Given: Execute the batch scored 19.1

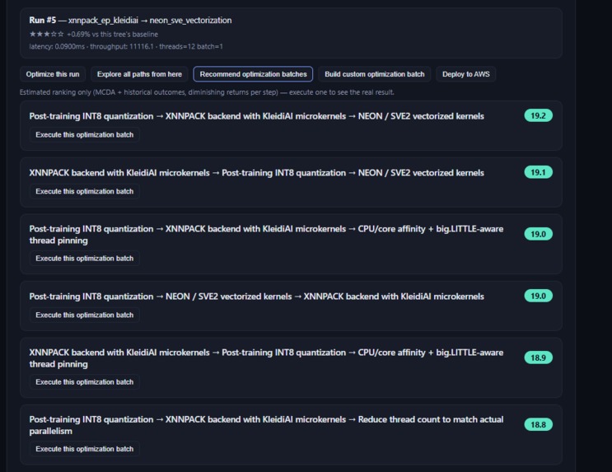Looking at the screenshot, I should coord(85,191).
